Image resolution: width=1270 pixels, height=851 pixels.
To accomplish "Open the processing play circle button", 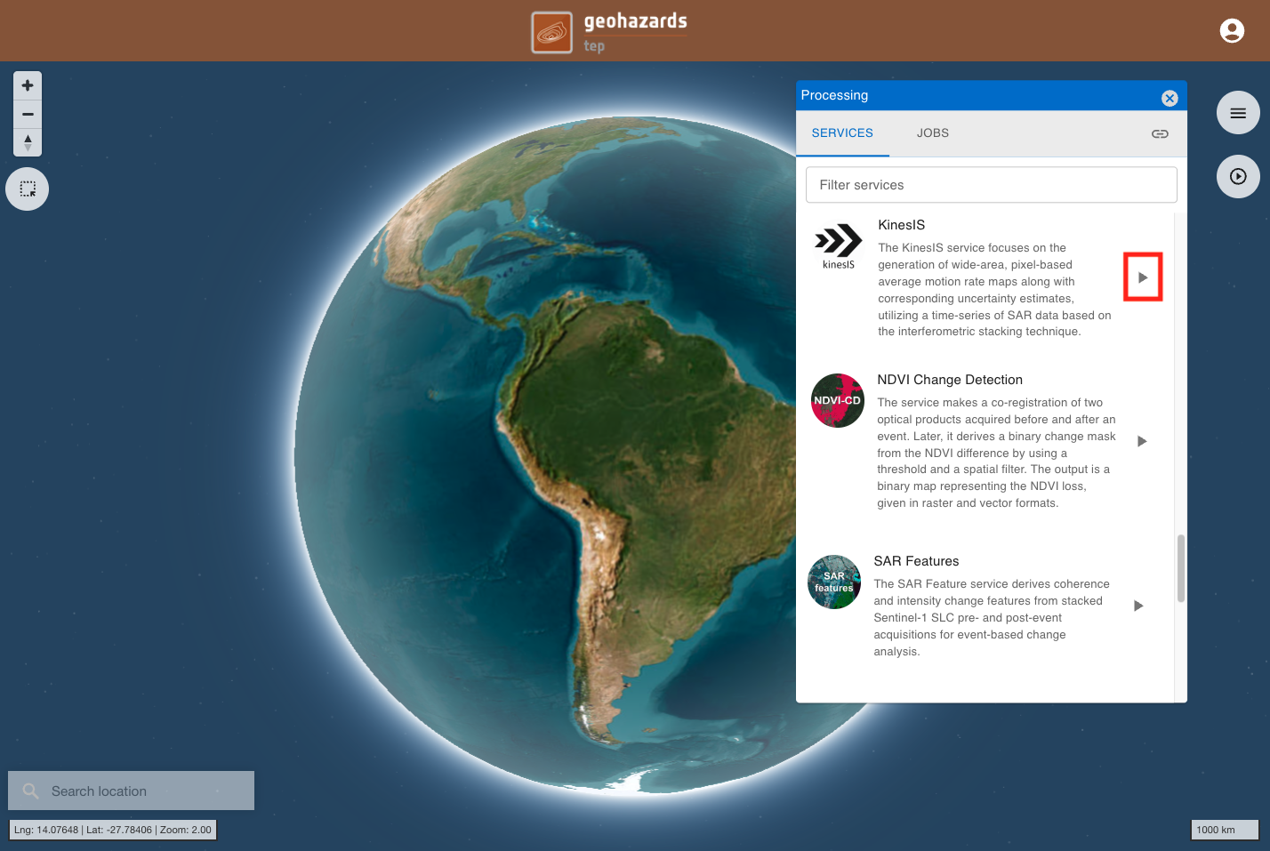I will [x=1238, y=176].
